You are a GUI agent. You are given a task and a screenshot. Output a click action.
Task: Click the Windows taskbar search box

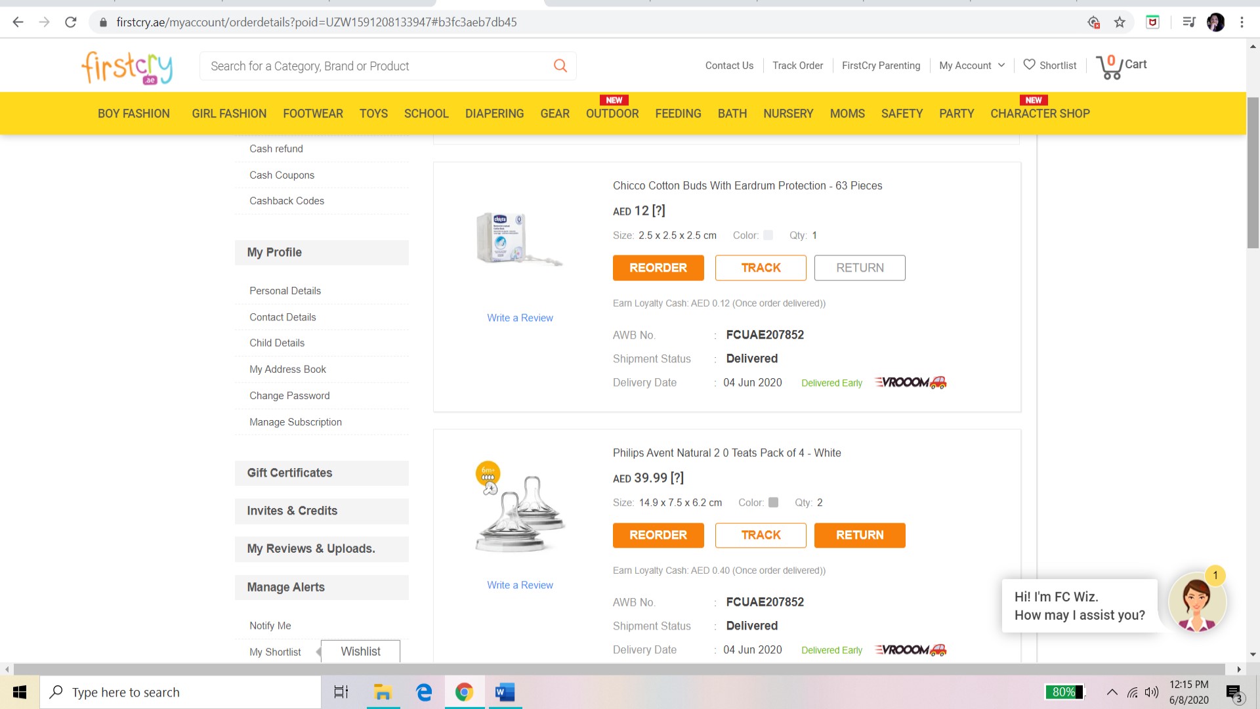(180, 692)
